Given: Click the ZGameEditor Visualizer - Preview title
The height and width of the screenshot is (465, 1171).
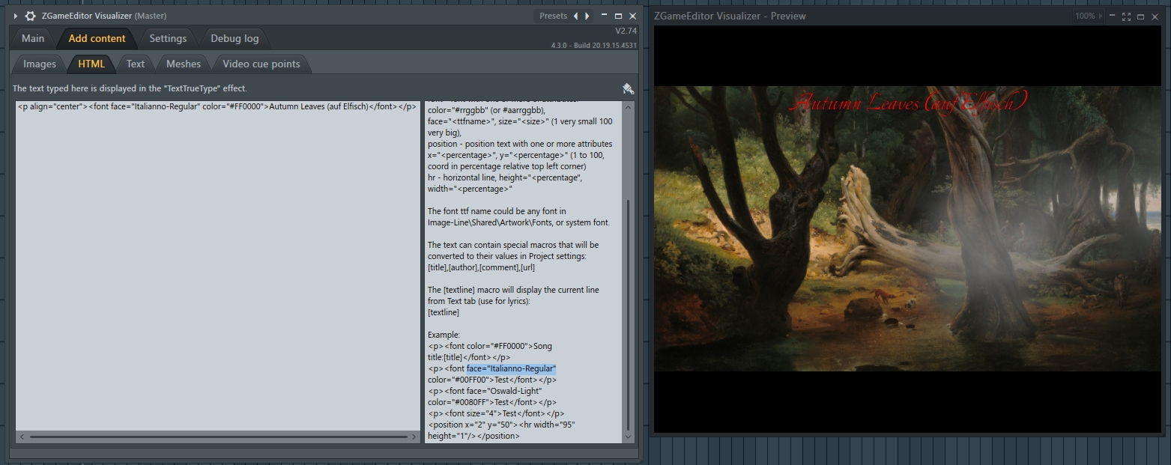Looking at the screenshot, I should 730,16.
